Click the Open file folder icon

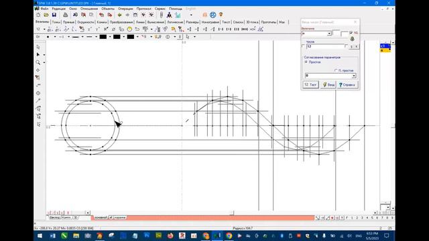pyautogui.click(x=46, y=15)
